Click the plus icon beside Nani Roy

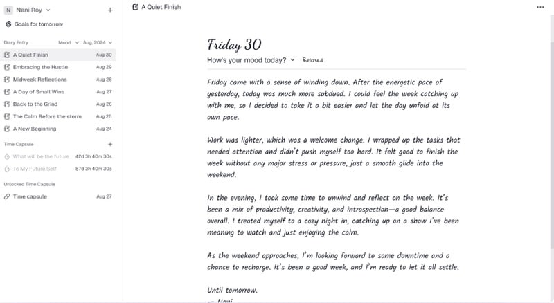pos(110,10)
